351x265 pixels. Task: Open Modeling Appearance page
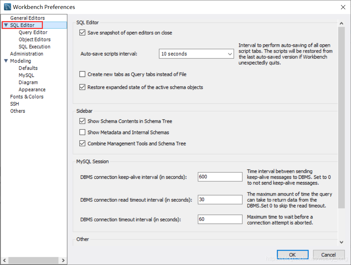(x=32, y=90)
